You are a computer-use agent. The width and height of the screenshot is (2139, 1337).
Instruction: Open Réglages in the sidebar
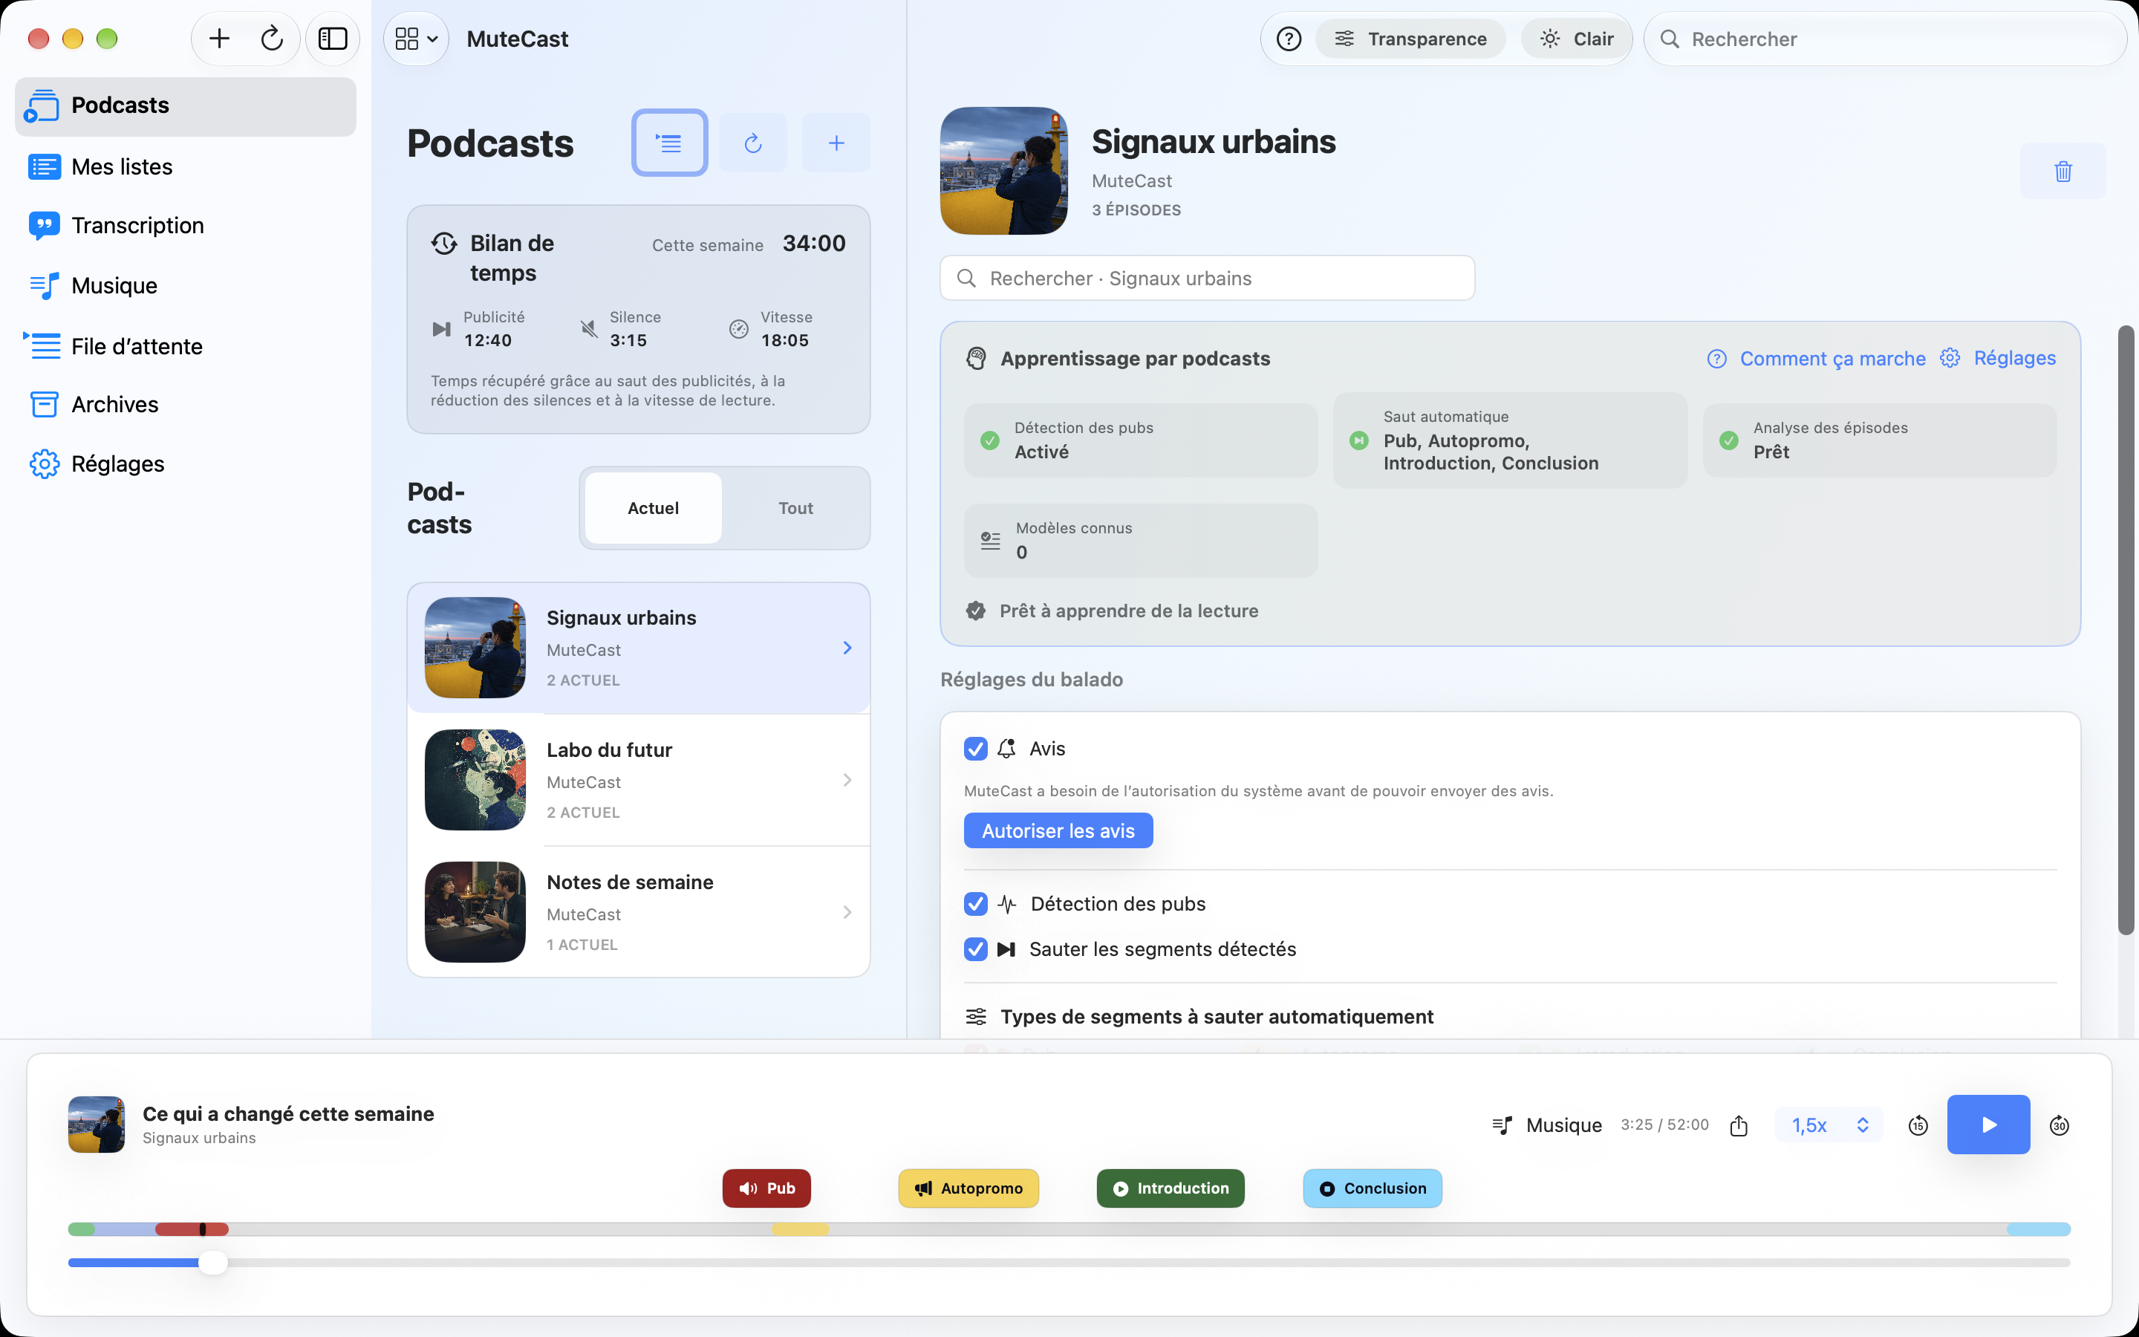(186, 463)
